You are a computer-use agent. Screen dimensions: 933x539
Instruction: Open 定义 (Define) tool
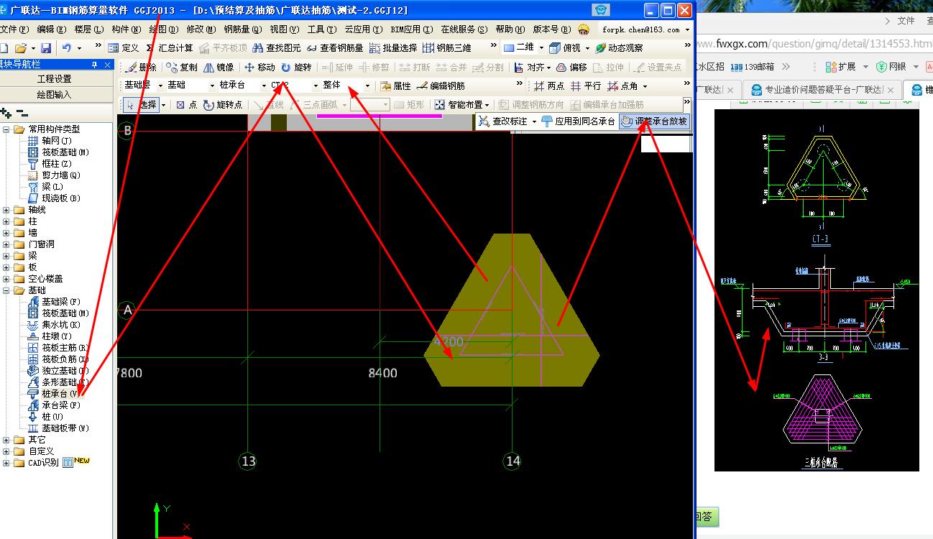123,48
